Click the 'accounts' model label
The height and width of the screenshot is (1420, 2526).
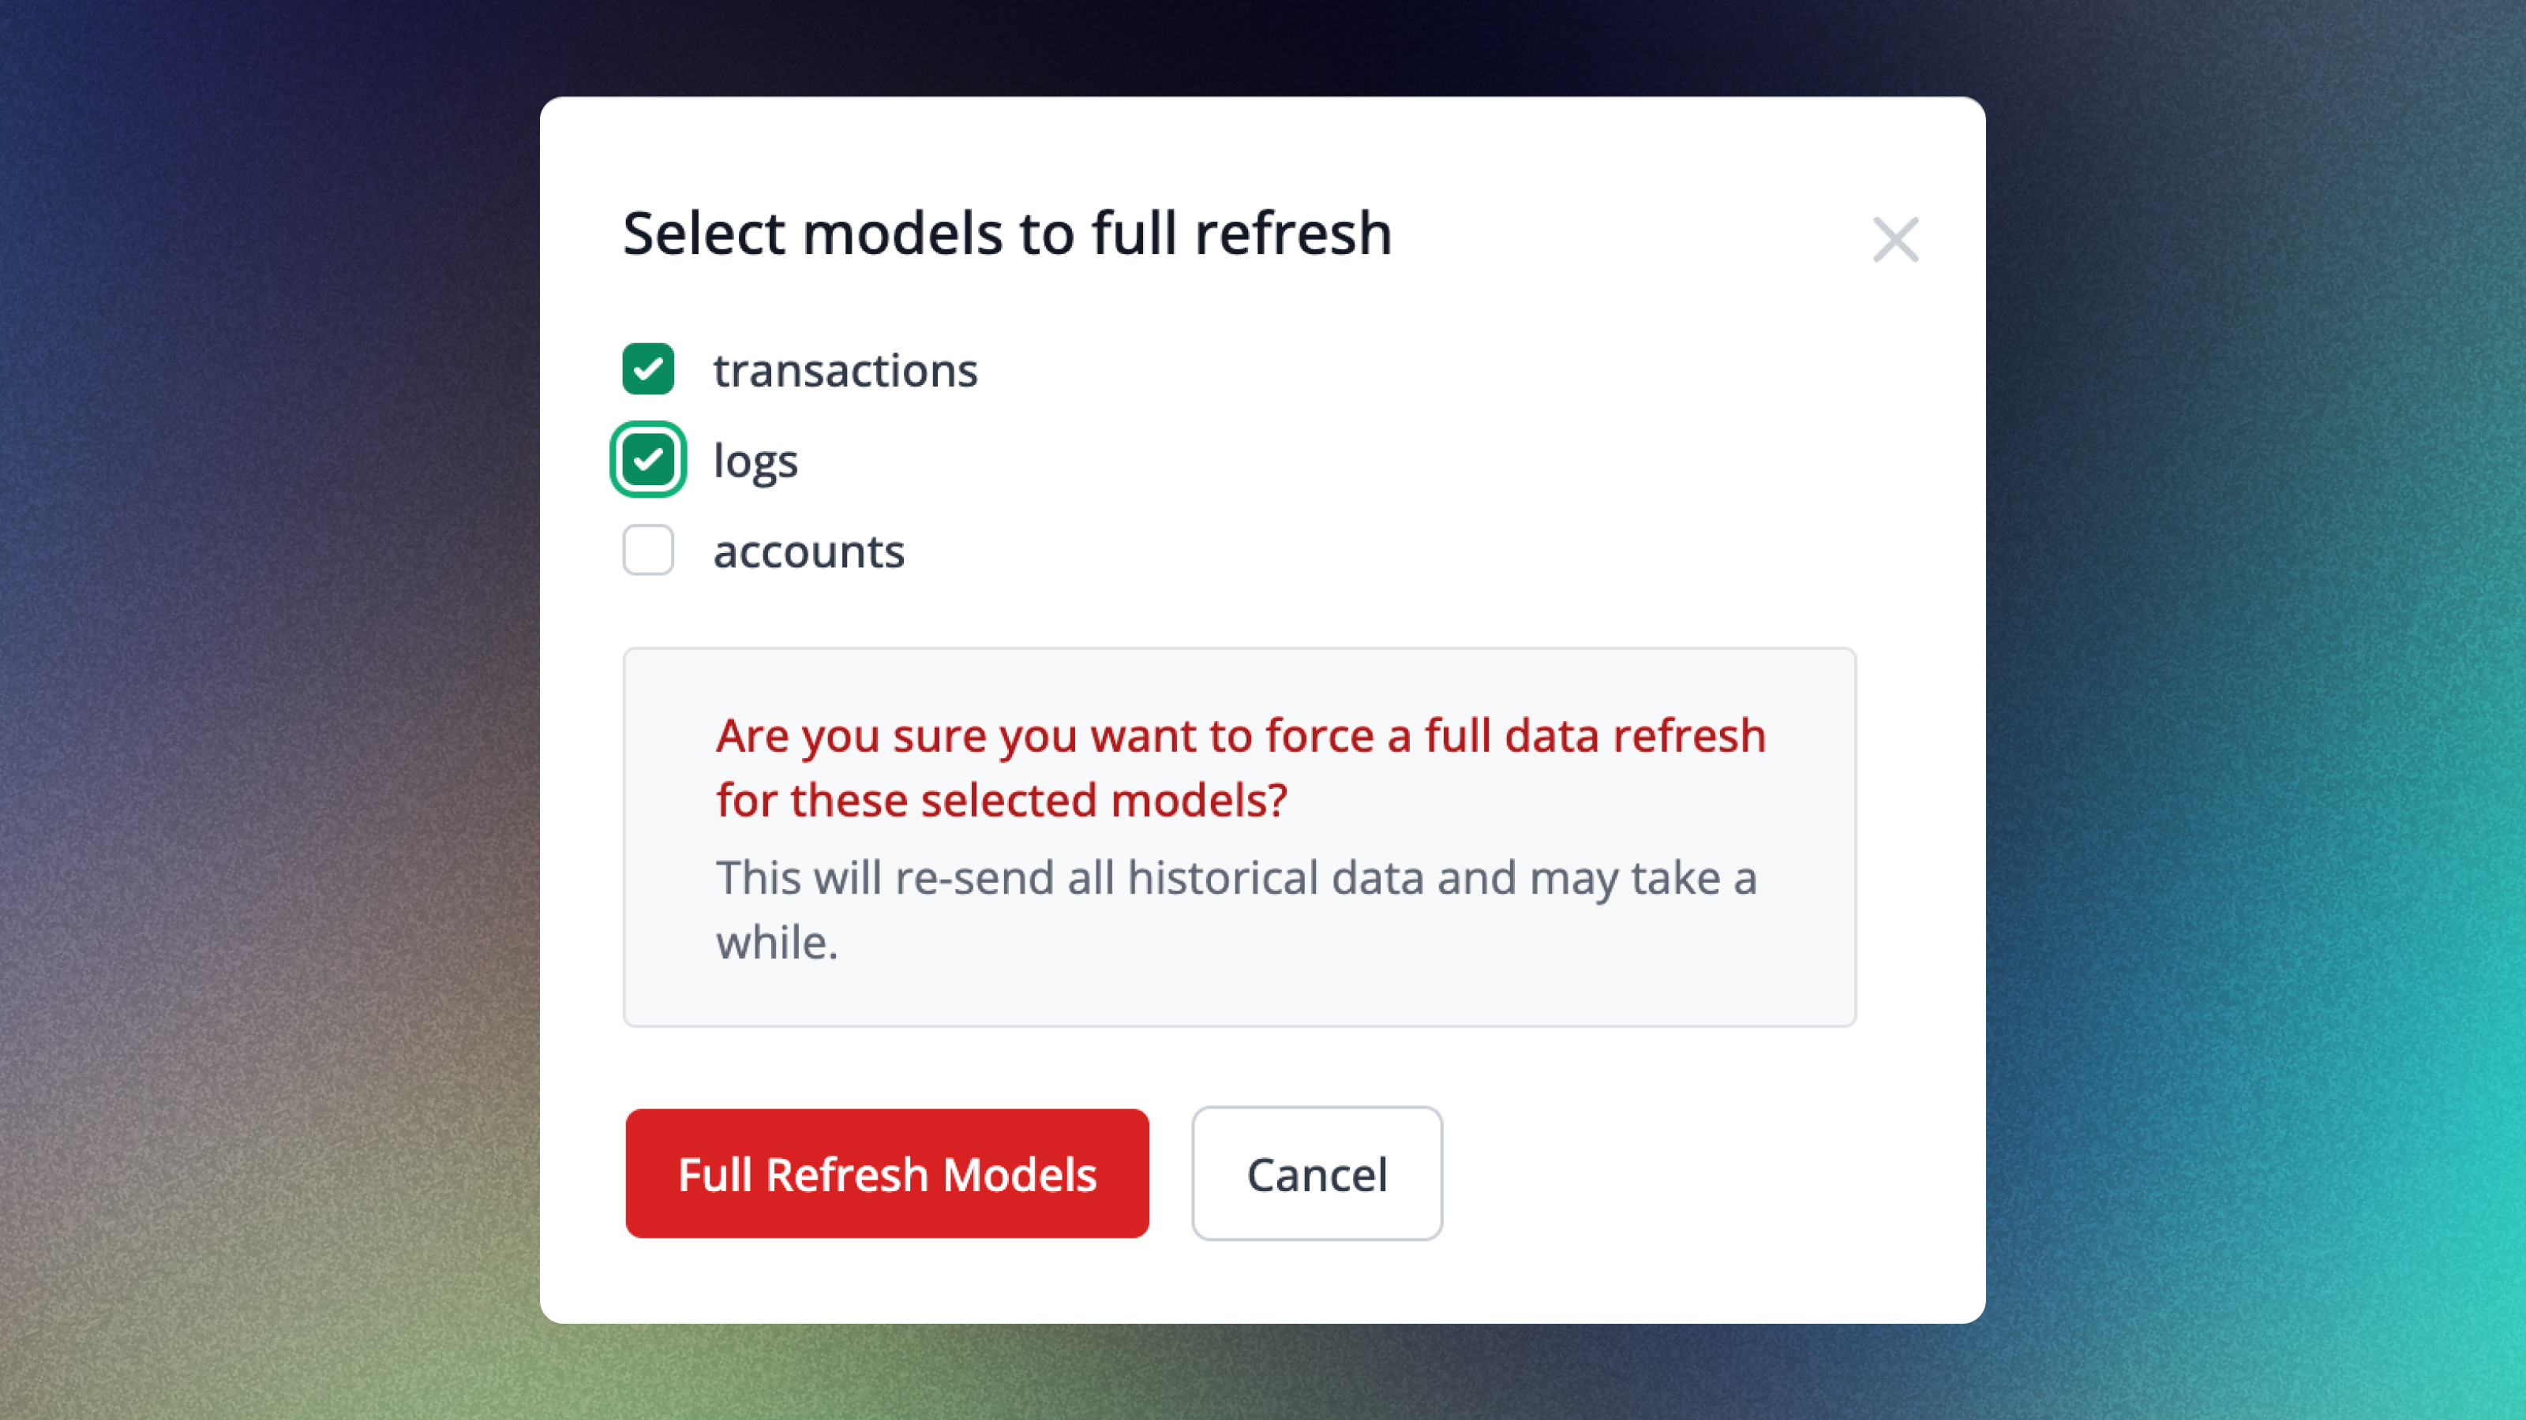808,551
